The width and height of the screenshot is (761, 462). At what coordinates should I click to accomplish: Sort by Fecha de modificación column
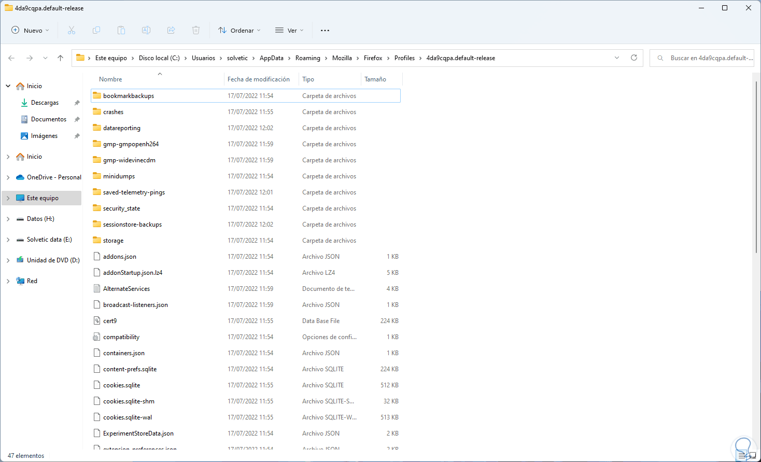coord(259,79)
